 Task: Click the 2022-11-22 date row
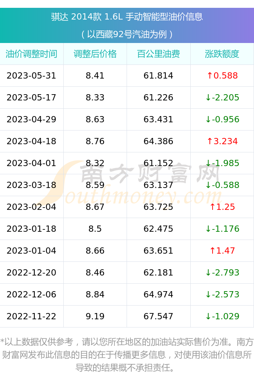(127, 316)
